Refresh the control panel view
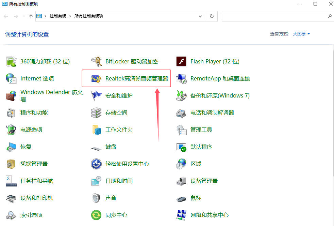This screenshot has height=226, width=334. coord(212,16)
